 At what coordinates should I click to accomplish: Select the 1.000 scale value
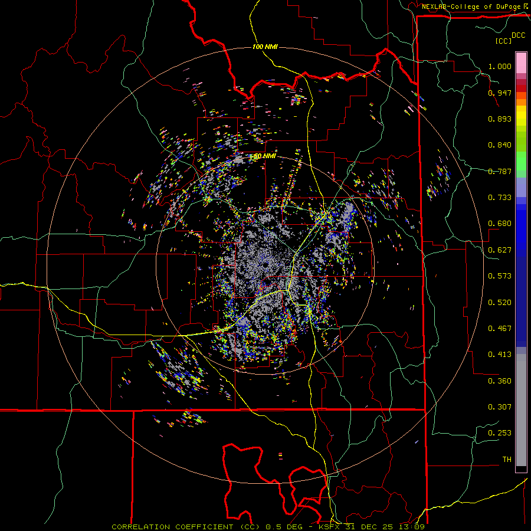[x=500, y=66]
